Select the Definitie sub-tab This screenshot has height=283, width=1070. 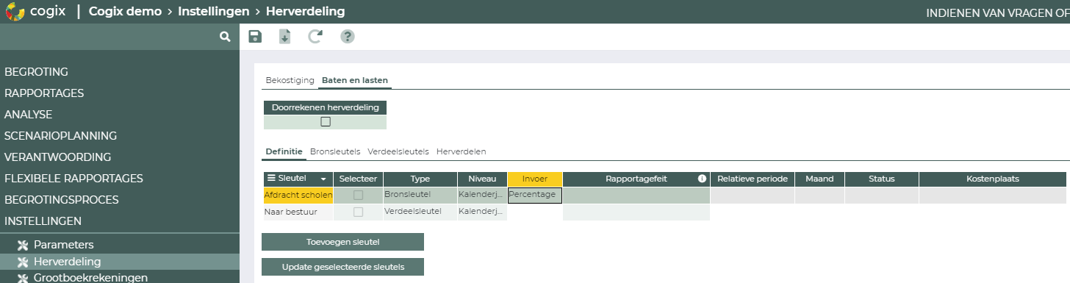click(x=284, y=151)
